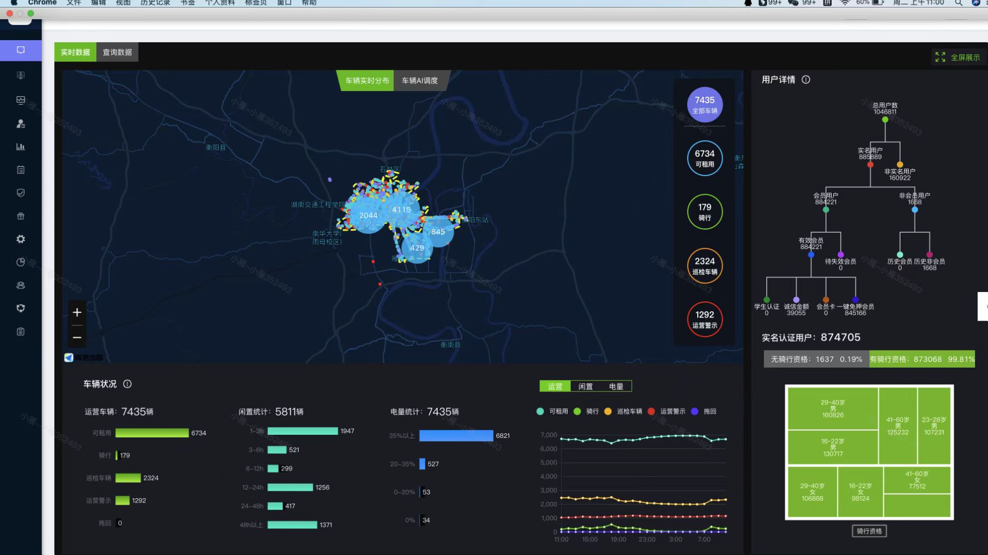Click the 4115 map cluster bubble
The width and height of the screenshot is (988, 555).
[x=401, y=210]
